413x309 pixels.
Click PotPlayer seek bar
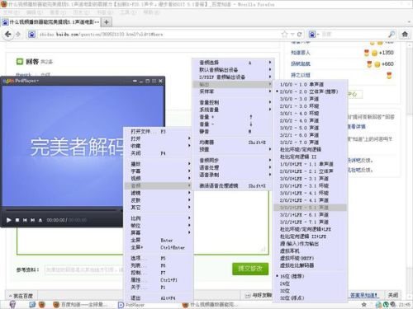click(62, 210)
